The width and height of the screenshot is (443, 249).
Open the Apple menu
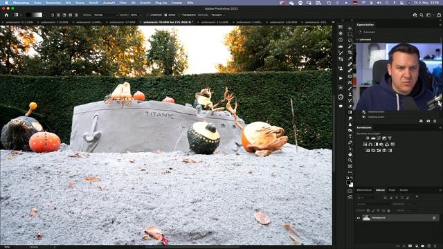coord(6,3)
